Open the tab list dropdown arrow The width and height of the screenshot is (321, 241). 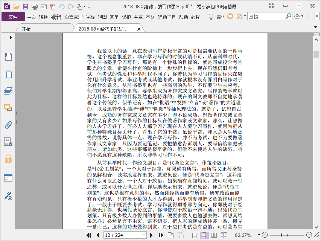tap(315, 27)
